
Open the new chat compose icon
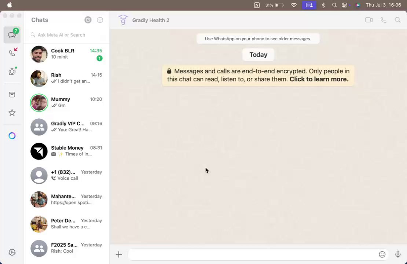[88, 20]
